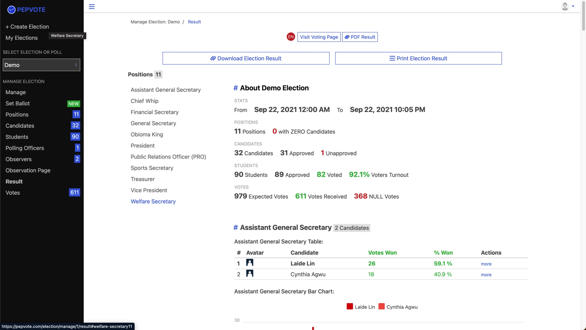Open Positions in sidebar
This screenshot has height=330, width=586.
[x=17, y=114]
